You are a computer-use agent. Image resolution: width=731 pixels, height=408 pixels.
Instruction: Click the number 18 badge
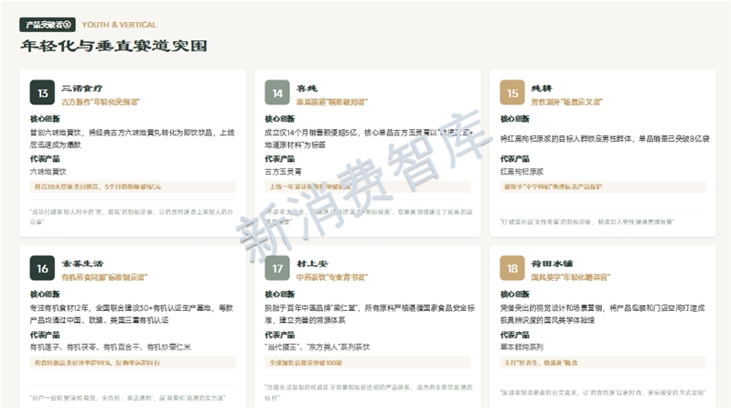pos(512,268)
